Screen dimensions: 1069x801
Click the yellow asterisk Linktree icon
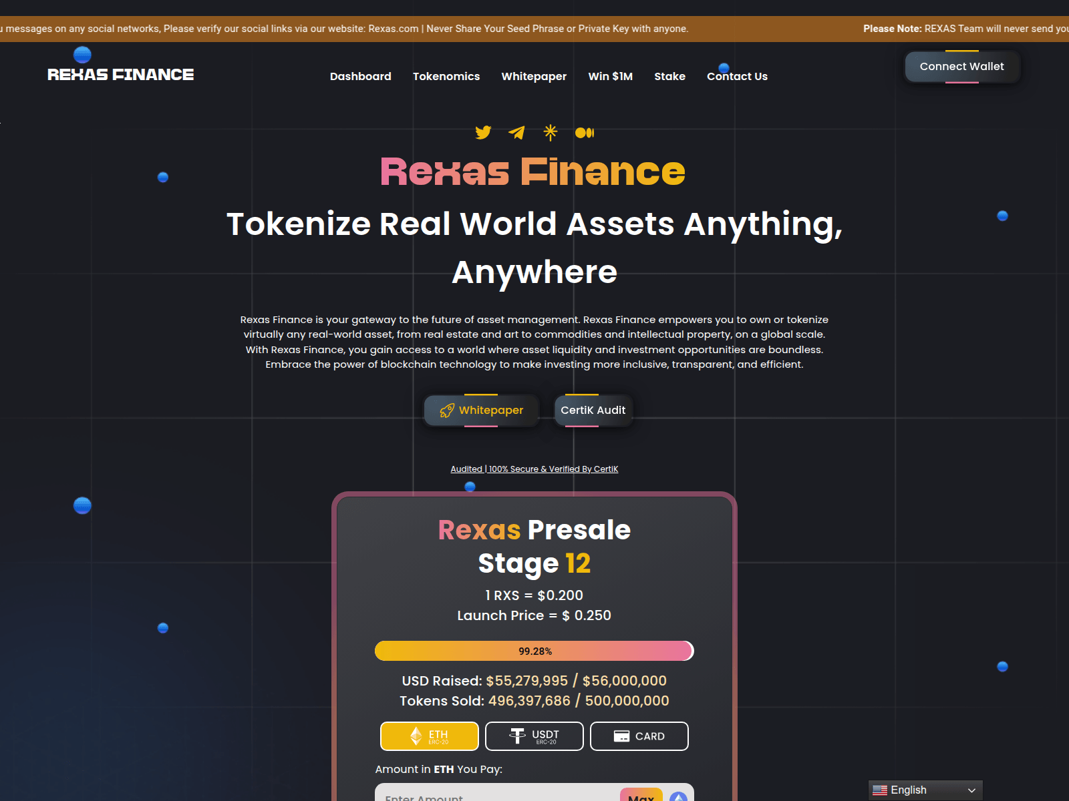click(551, 132)
